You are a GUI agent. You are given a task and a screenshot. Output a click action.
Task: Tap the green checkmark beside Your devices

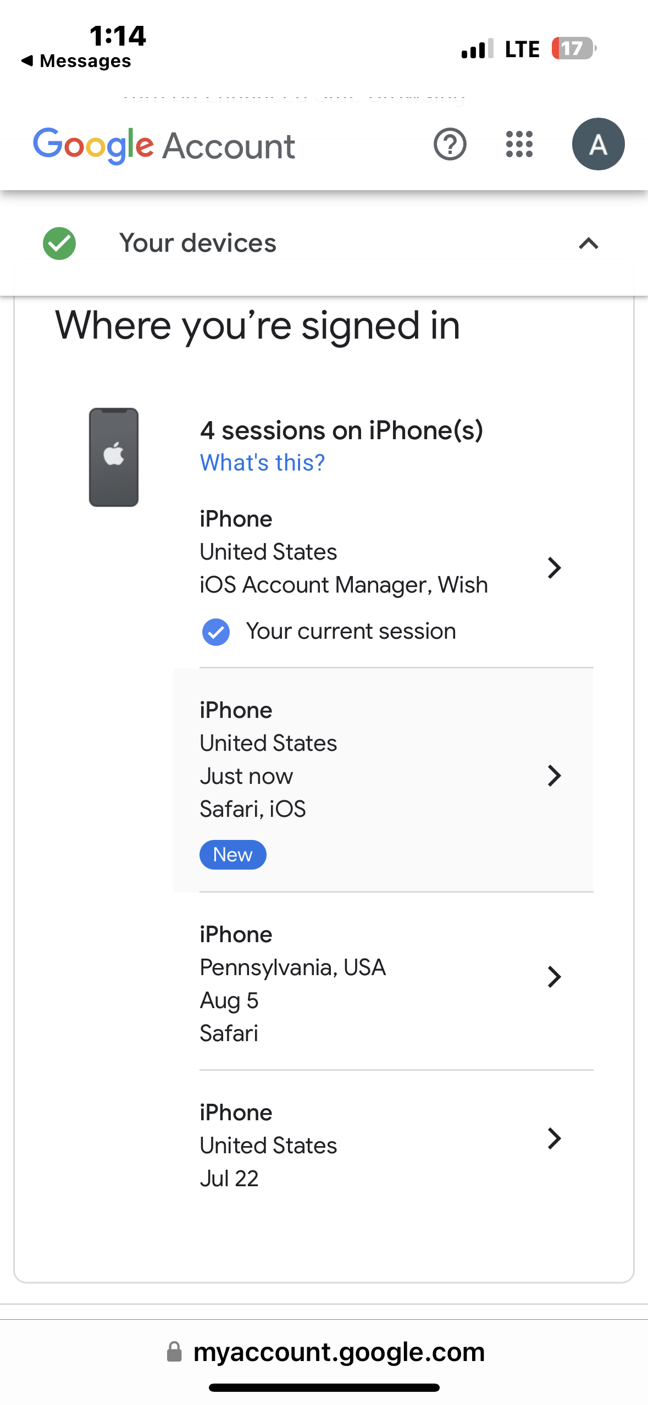pyautogui.click(x=59, y=243)
